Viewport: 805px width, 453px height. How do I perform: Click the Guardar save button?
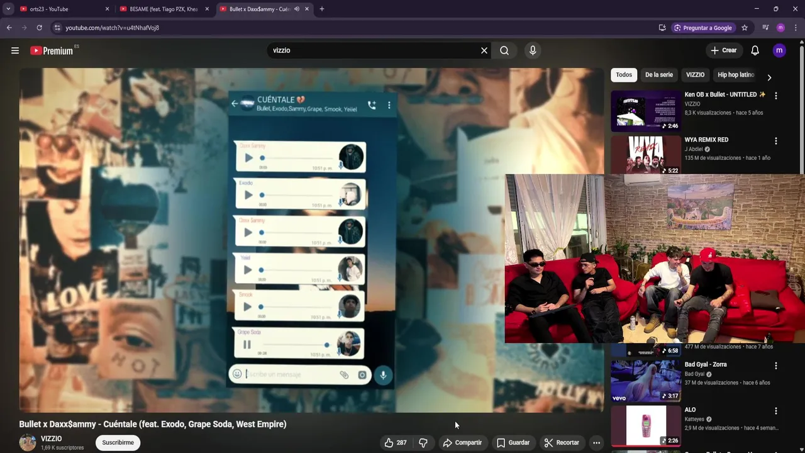513,442
